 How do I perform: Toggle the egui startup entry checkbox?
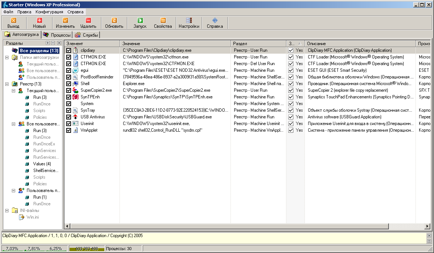pos(68,70)
